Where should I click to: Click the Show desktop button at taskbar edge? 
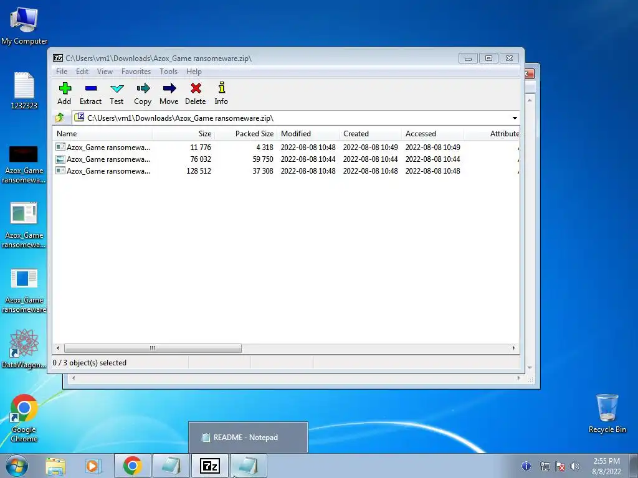pyautogui.click(x=634, y=466)
